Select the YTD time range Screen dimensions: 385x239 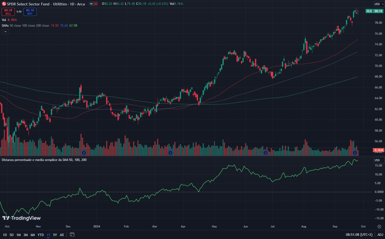pyautogui.click(x=41, y=235)
